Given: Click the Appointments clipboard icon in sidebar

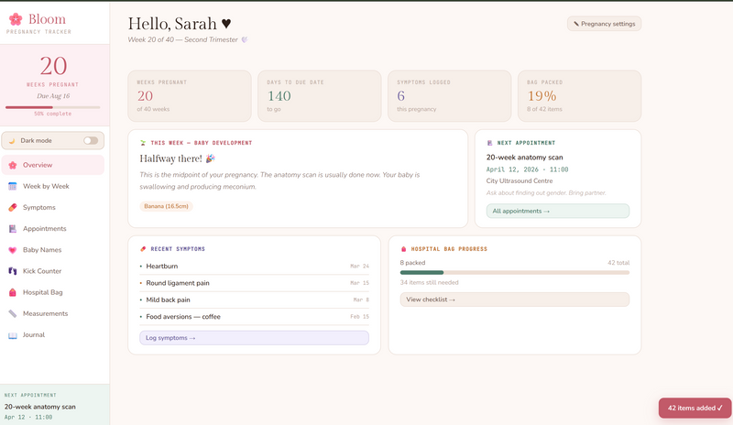Looking at the screenshot, I should [x=13, y=229].
